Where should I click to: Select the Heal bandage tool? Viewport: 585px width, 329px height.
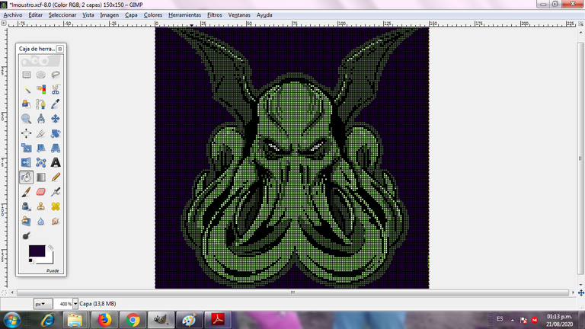coord(55,206)
